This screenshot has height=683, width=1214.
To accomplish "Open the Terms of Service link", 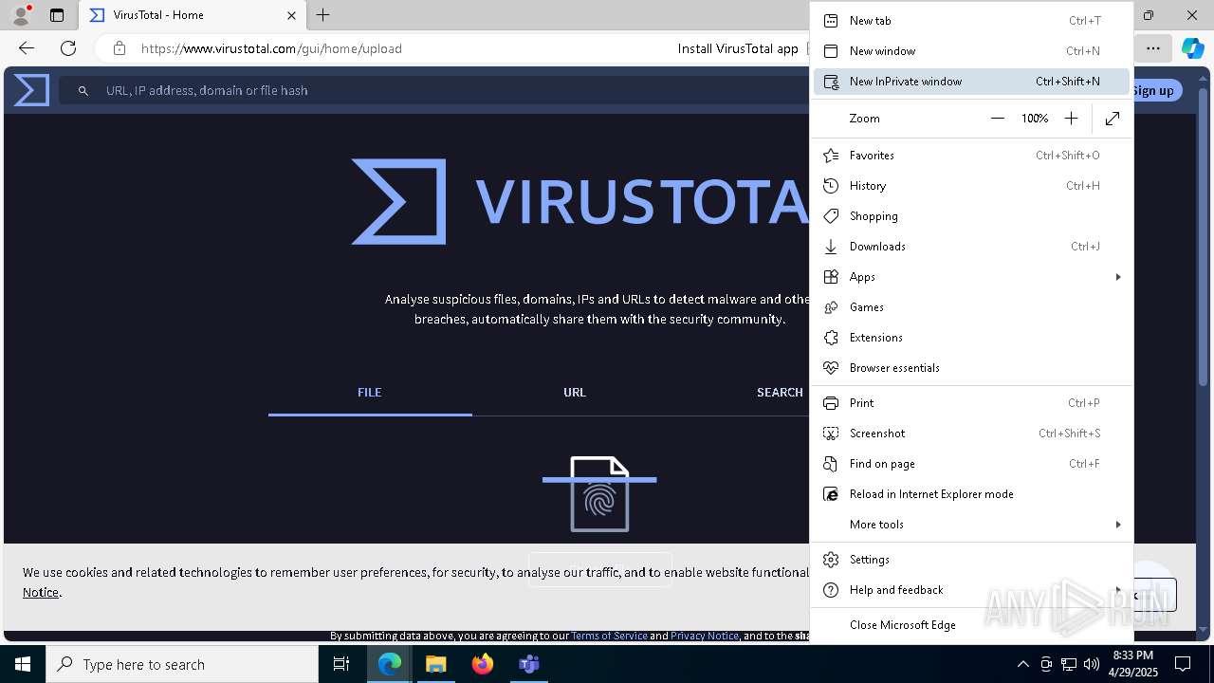I will (609, 636).
